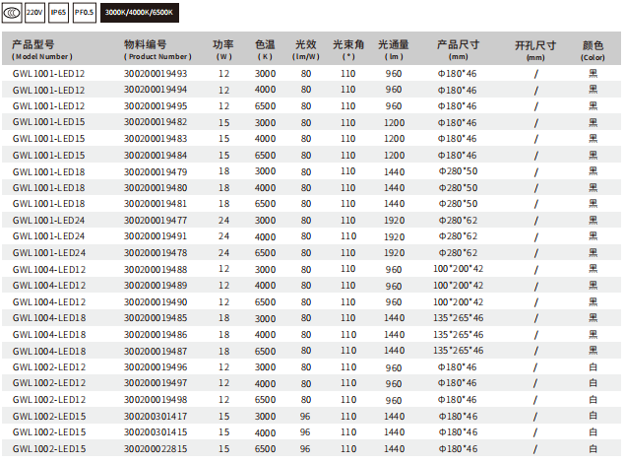Select product number 300200019481

pyautogui.click(x=156, y=204)
